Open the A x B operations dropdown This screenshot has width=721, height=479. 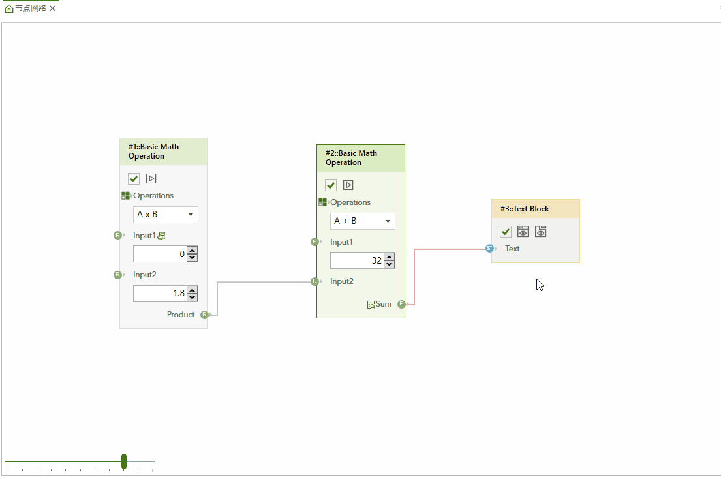(165, 215)
